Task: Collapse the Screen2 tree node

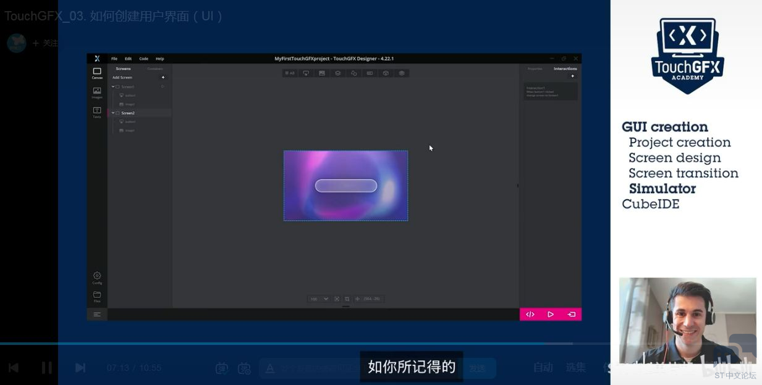Action: 113,114
